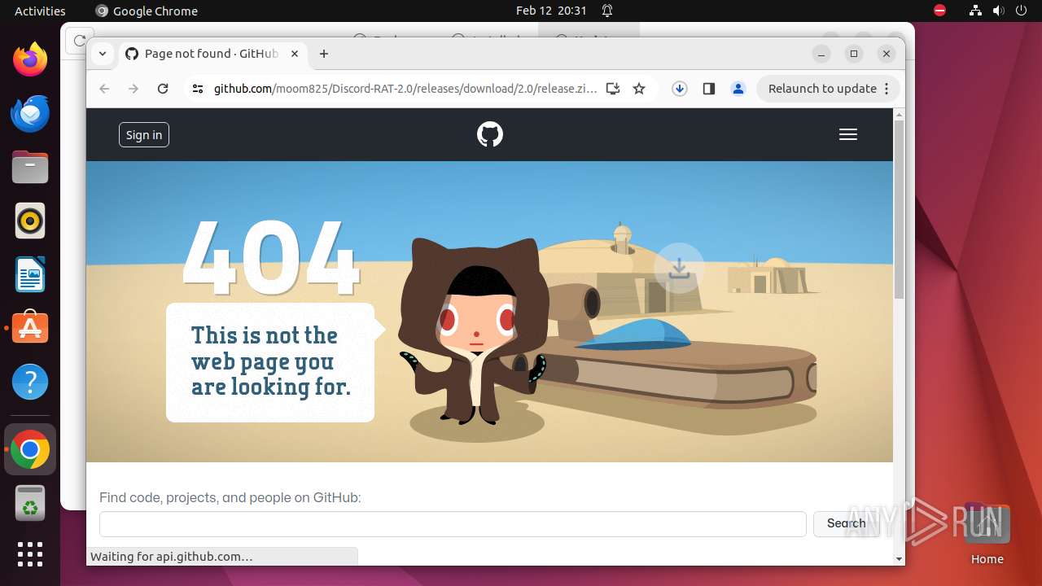This screenshot has height=586, width=1042.
Task: Click GitHub Octocat logo in header
Action: (490, 134)
